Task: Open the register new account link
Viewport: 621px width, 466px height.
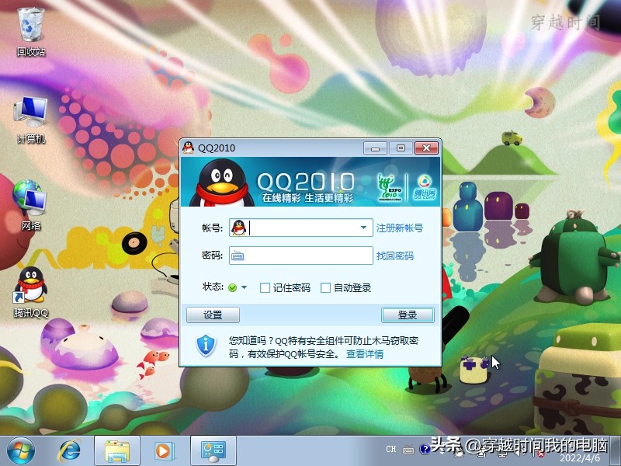Action: 400,228
